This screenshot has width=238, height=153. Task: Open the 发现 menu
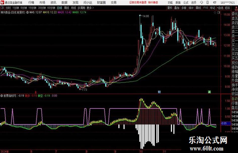(76, 3)
